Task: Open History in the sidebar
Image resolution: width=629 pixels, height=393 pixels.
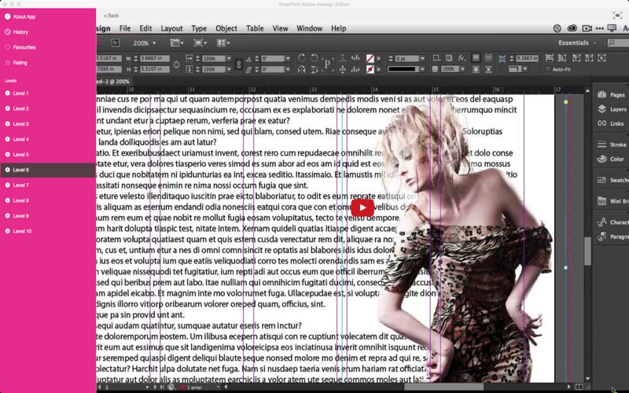Action: tap(48, 32)
